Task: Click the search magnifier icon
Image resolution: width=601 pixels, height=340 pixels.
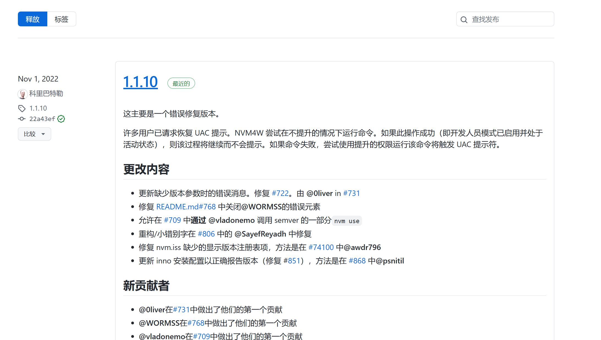Action: [464, 19]
